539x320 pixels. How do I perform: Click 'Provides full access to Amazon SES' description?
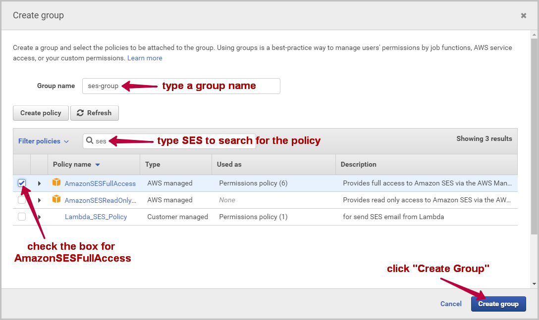(x=427, y=183)
